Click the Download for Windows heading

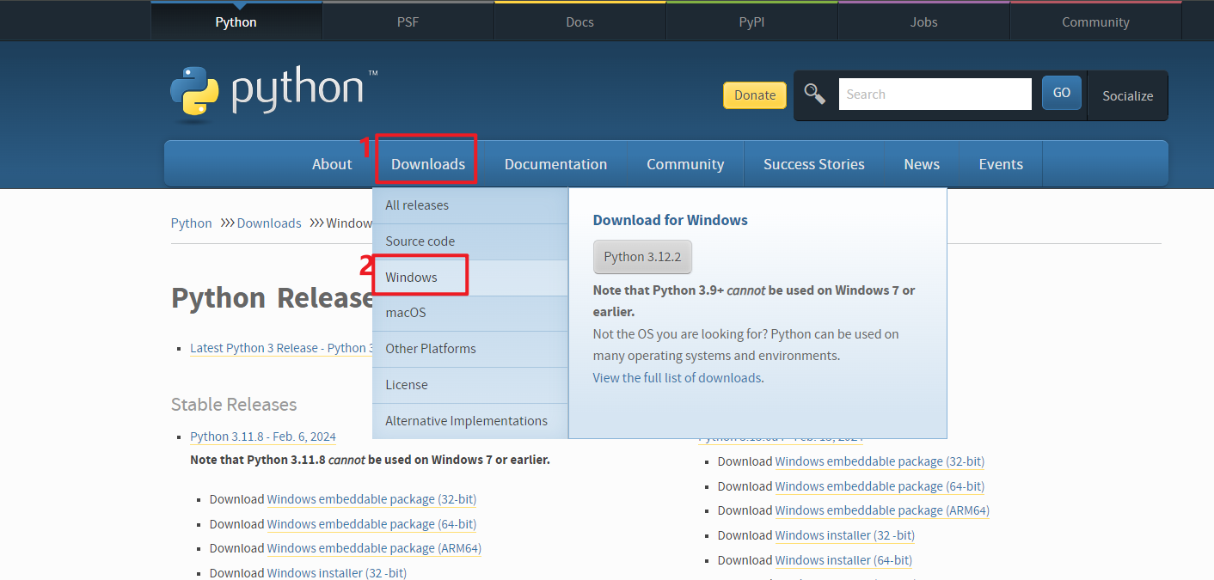point(671,220)
